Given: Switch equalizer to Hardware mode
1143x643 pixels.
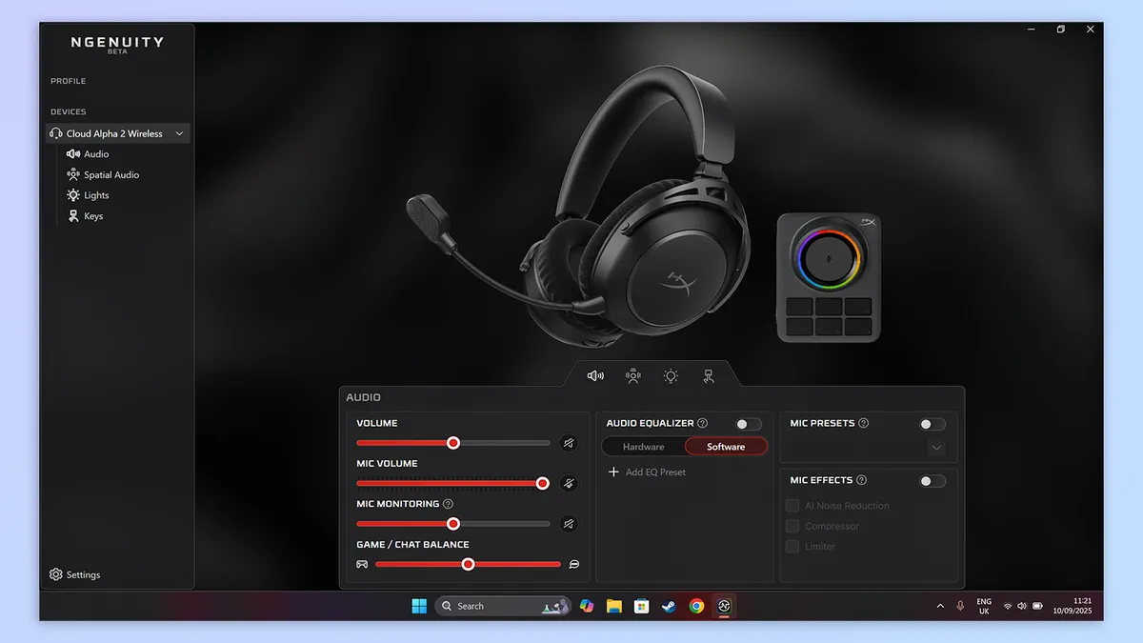Looking at the screenshot, I should pos(642,446).
